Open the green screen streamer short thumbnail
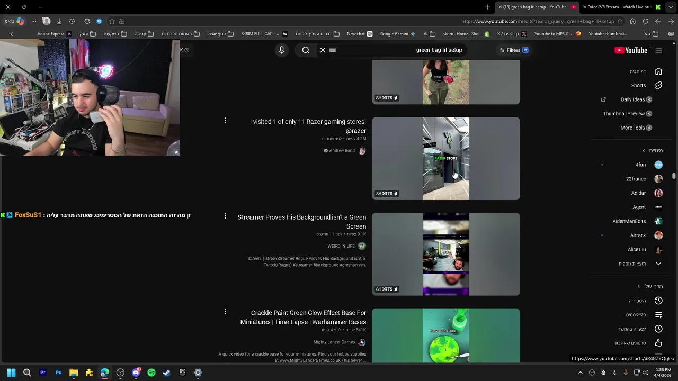This screenshot has width=678, height=381. pyautogui.click(x=446, y=254)
